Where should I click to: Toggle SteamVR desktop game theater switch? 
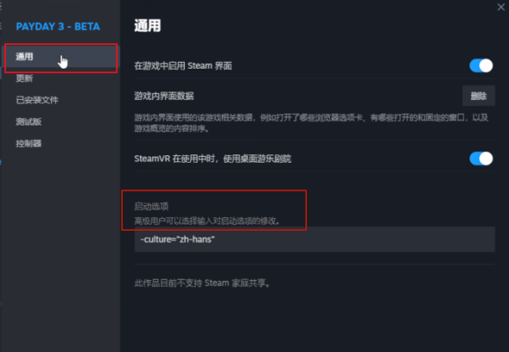point(481,159)
